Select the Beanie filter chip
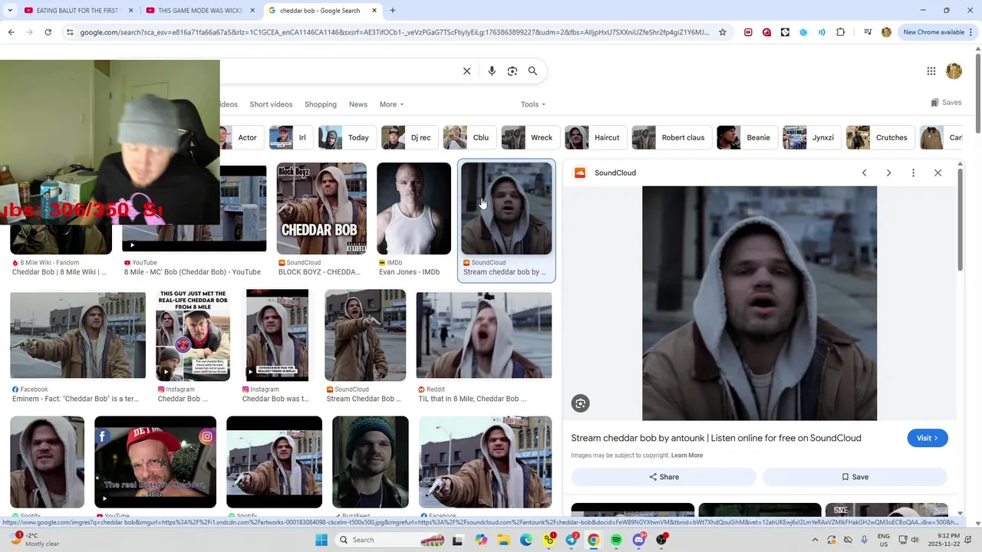Viewport: 982px width, 552px height. (747, 138)
